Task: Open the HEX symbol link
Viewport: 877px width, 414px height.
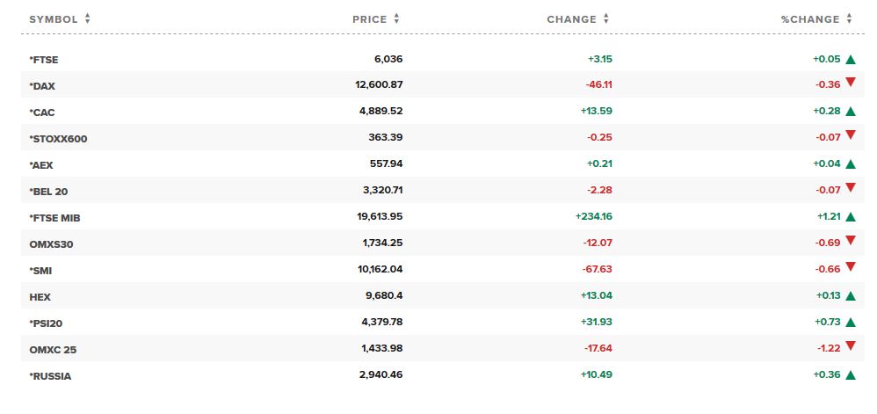Action: click(x=40, y=297)
